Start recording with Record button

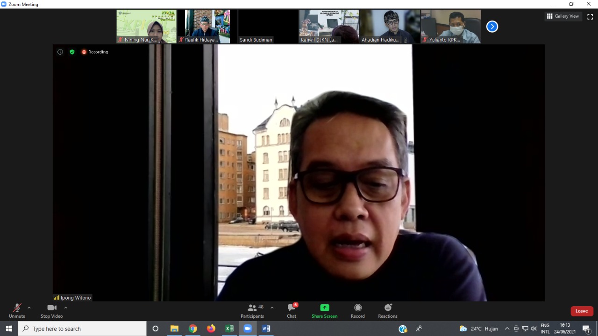[x=358, y=311]
